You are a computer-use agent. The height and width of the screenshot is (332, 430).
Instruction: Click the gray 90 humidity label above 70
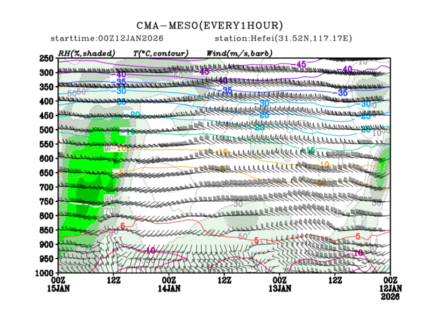(x=109, y=198)
